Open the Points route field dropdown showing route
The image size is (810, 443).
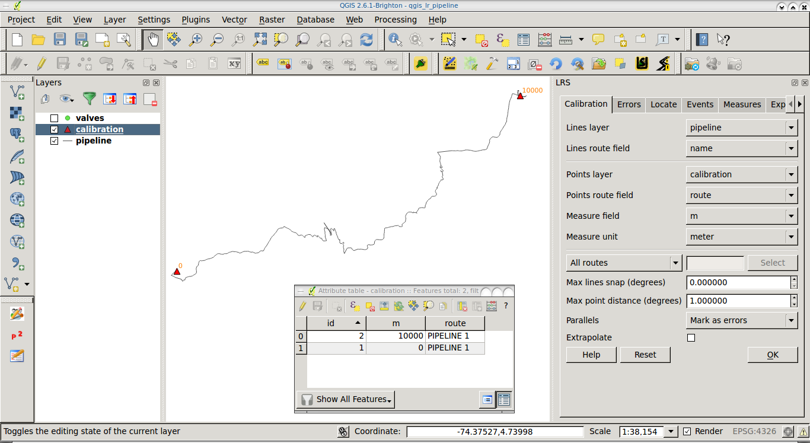click(741, 195)
